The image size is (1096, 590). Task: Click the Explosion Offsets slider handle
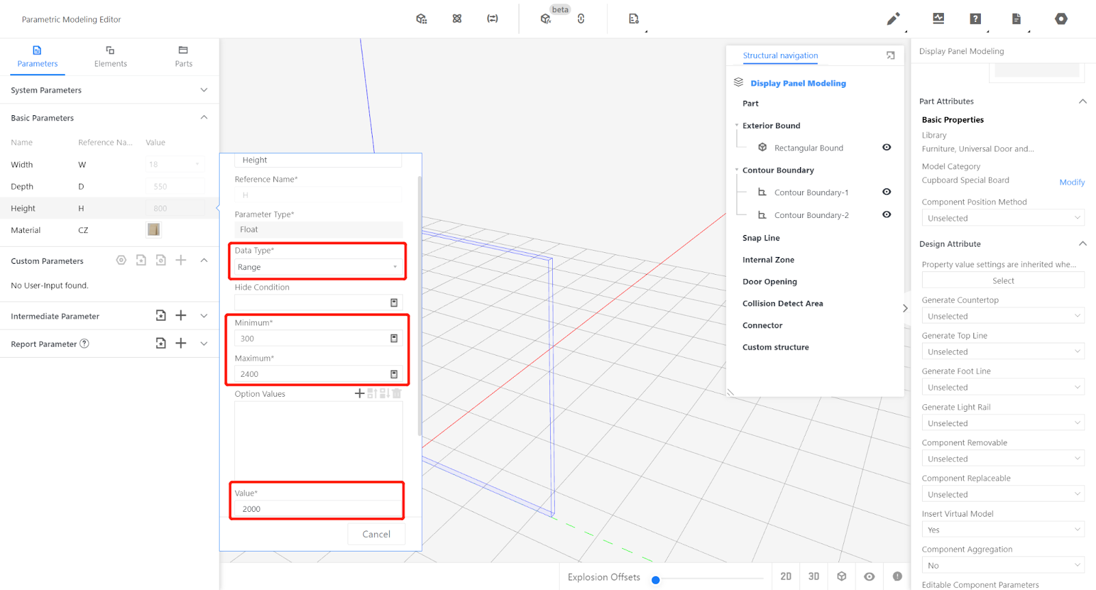(656, 580)
